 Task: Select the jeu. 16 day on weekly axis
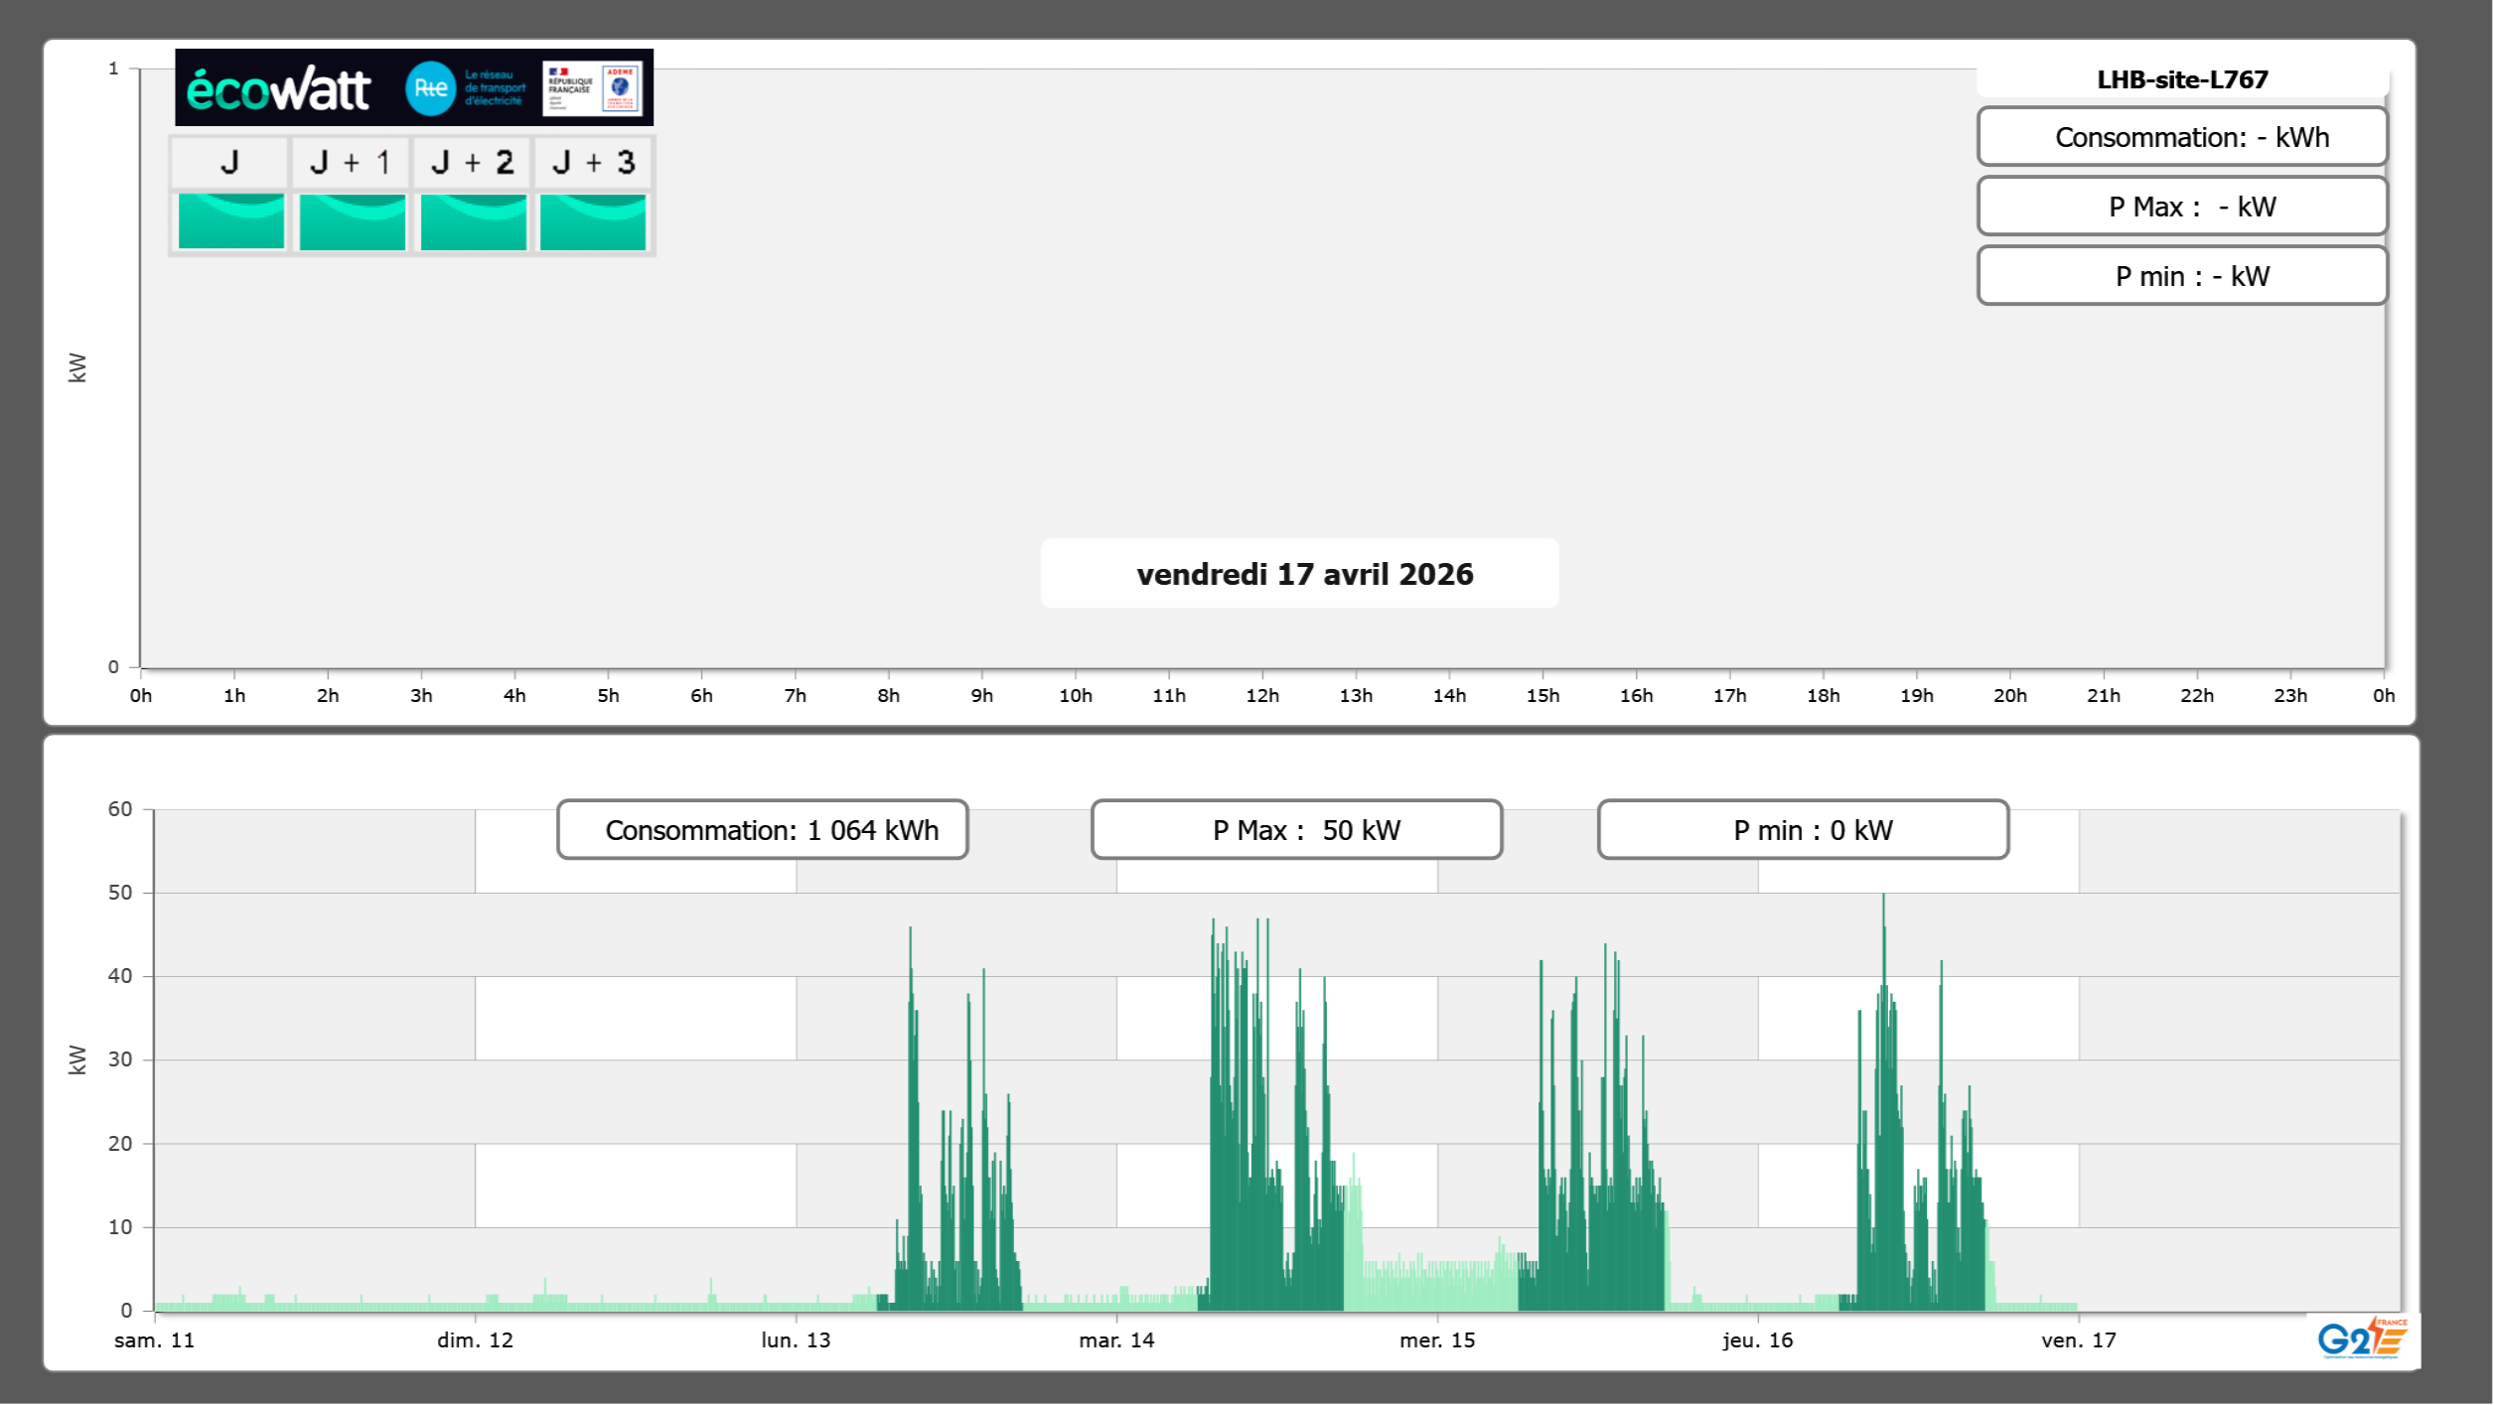[1757, 1339]
